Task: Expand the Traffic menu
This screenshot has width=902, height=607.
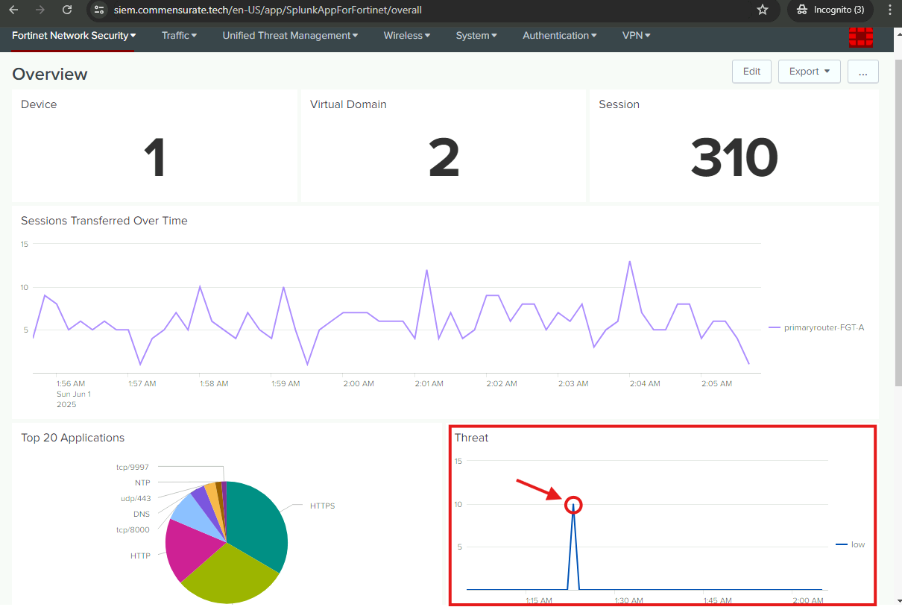Action: tap(179, 35)
